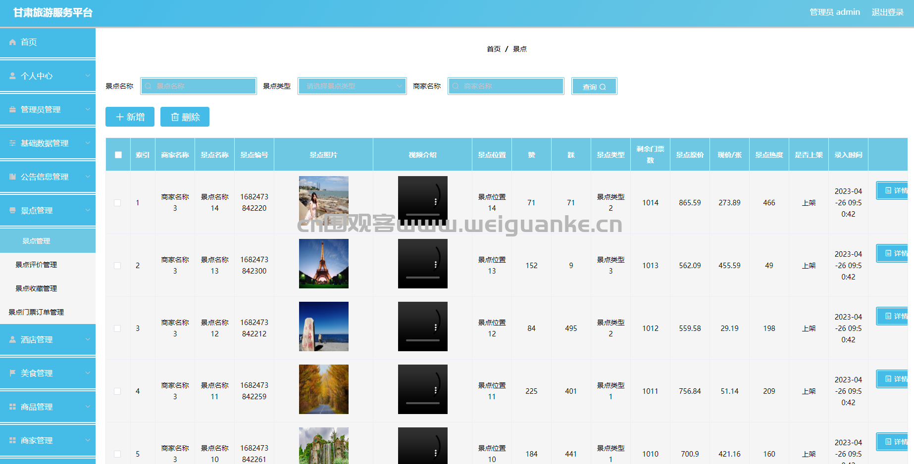Viewport: 914px width, 464px height.
Task: Select the checkbox for row index 3
Action: (117, 328)
